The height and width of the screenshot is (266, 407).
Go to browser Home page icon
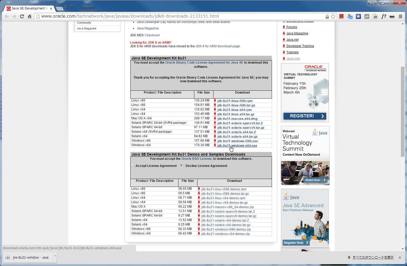tap(29, 16)
